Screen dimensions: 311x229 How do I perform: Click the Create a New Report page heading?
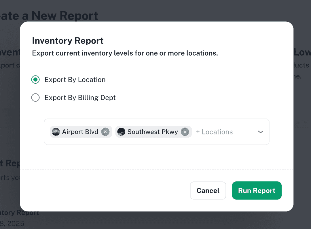pyautogui.click(x=49, y=16)
